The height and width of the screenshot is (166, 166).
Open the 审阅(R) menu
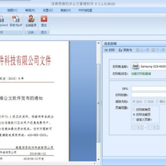point(30,10)
